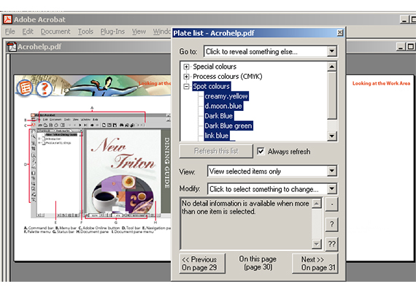The image size is (416, 292).
Task: Select the d.moon.blue spot colour
Action: click(223, 106)
